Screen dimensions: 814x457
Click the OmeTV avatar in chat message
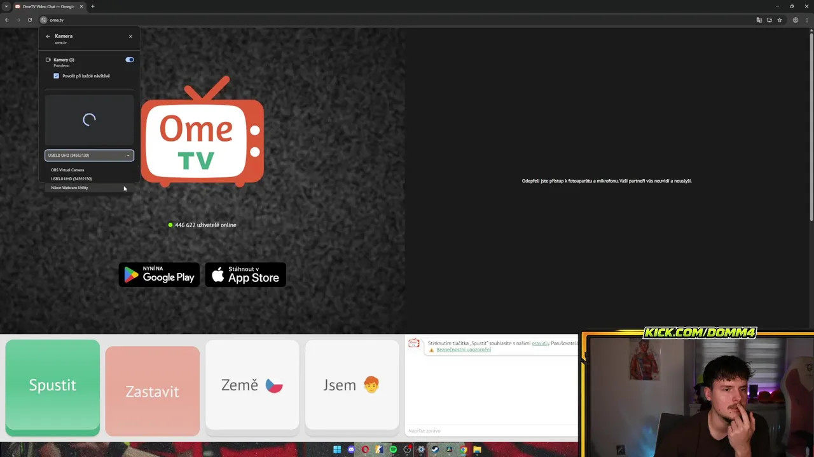[x=414, y=343]
